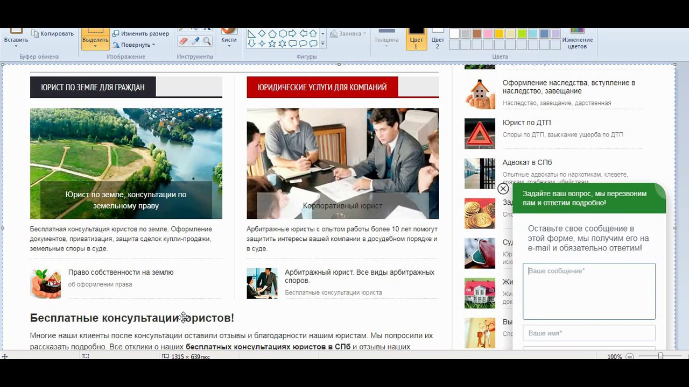Image resolution: width=689 pixels, height=387 pixels.
Task: Click Изменить размер resize icon
Action: click(116, 33)
